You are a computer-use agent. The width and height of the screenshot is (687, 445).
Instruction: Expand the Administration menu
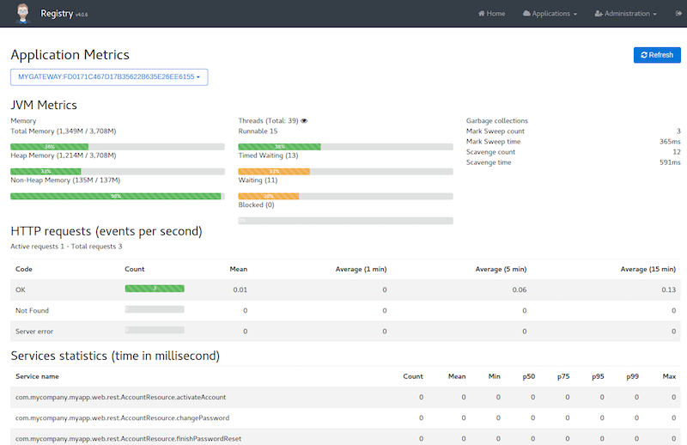[x=626, y=14]
